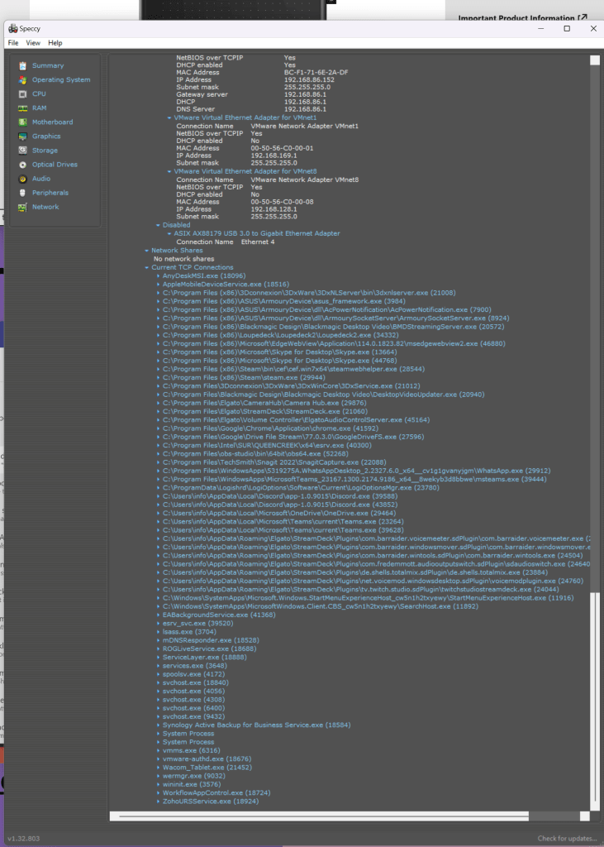
Task: Click the Check for updates link
Action: tap(568, 839)
